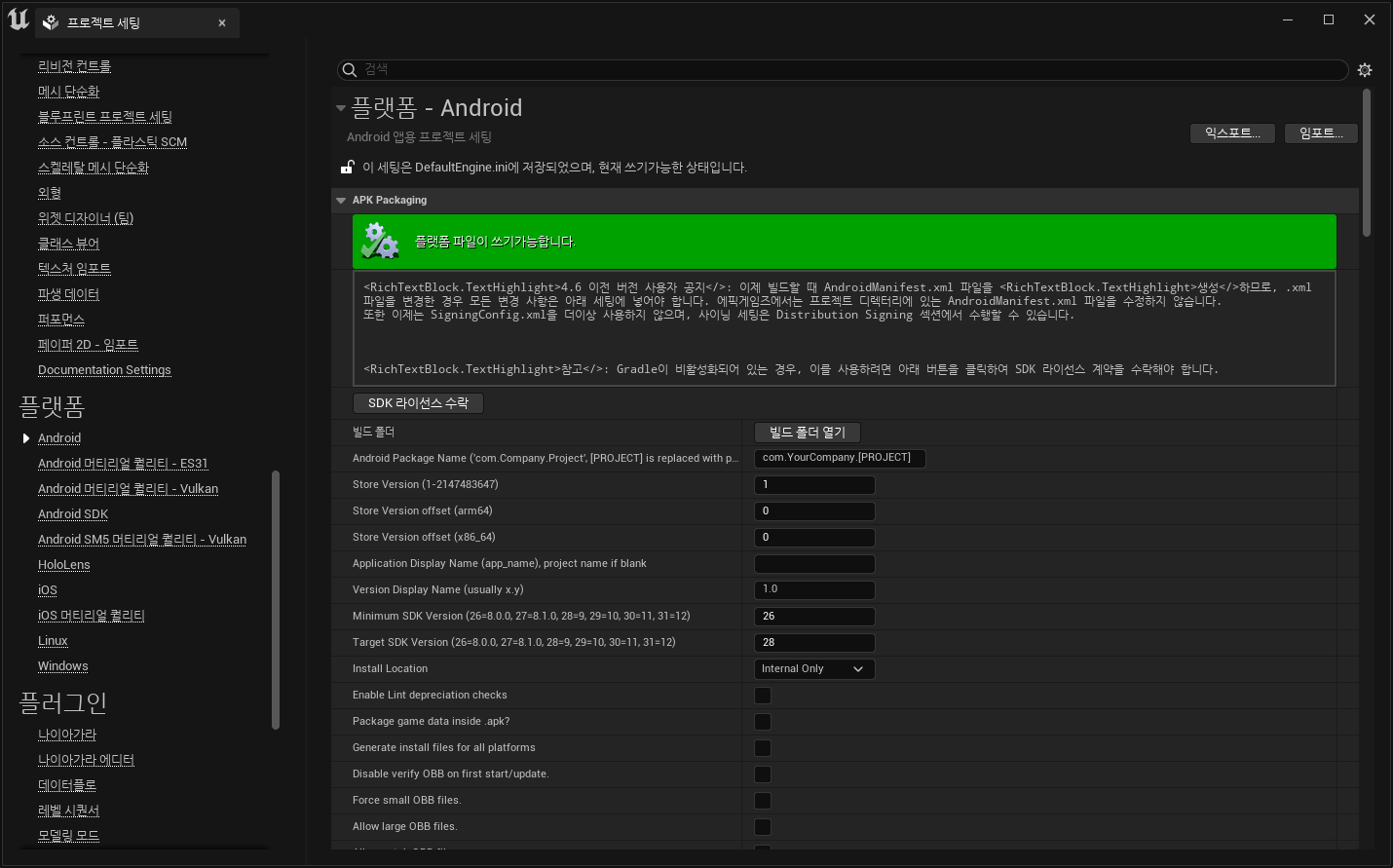1393x868 pixels.
Task: Collapse the 플랫폼 - Android heading
Action: [x=341, y=108]
